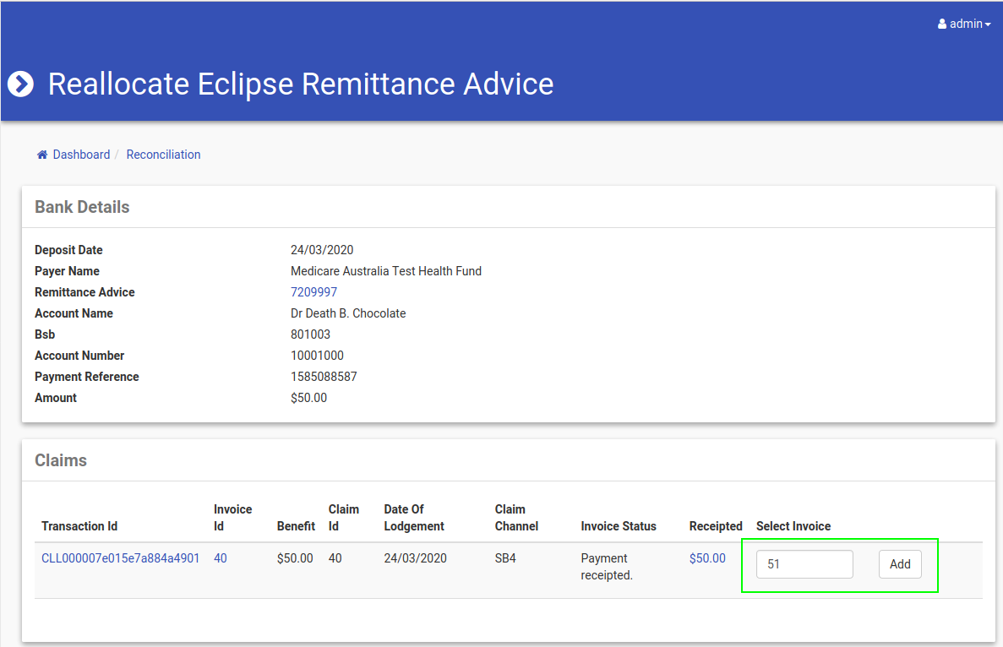
Task: Click the receipted $50.00 amount link
Action: coord(707,558)
